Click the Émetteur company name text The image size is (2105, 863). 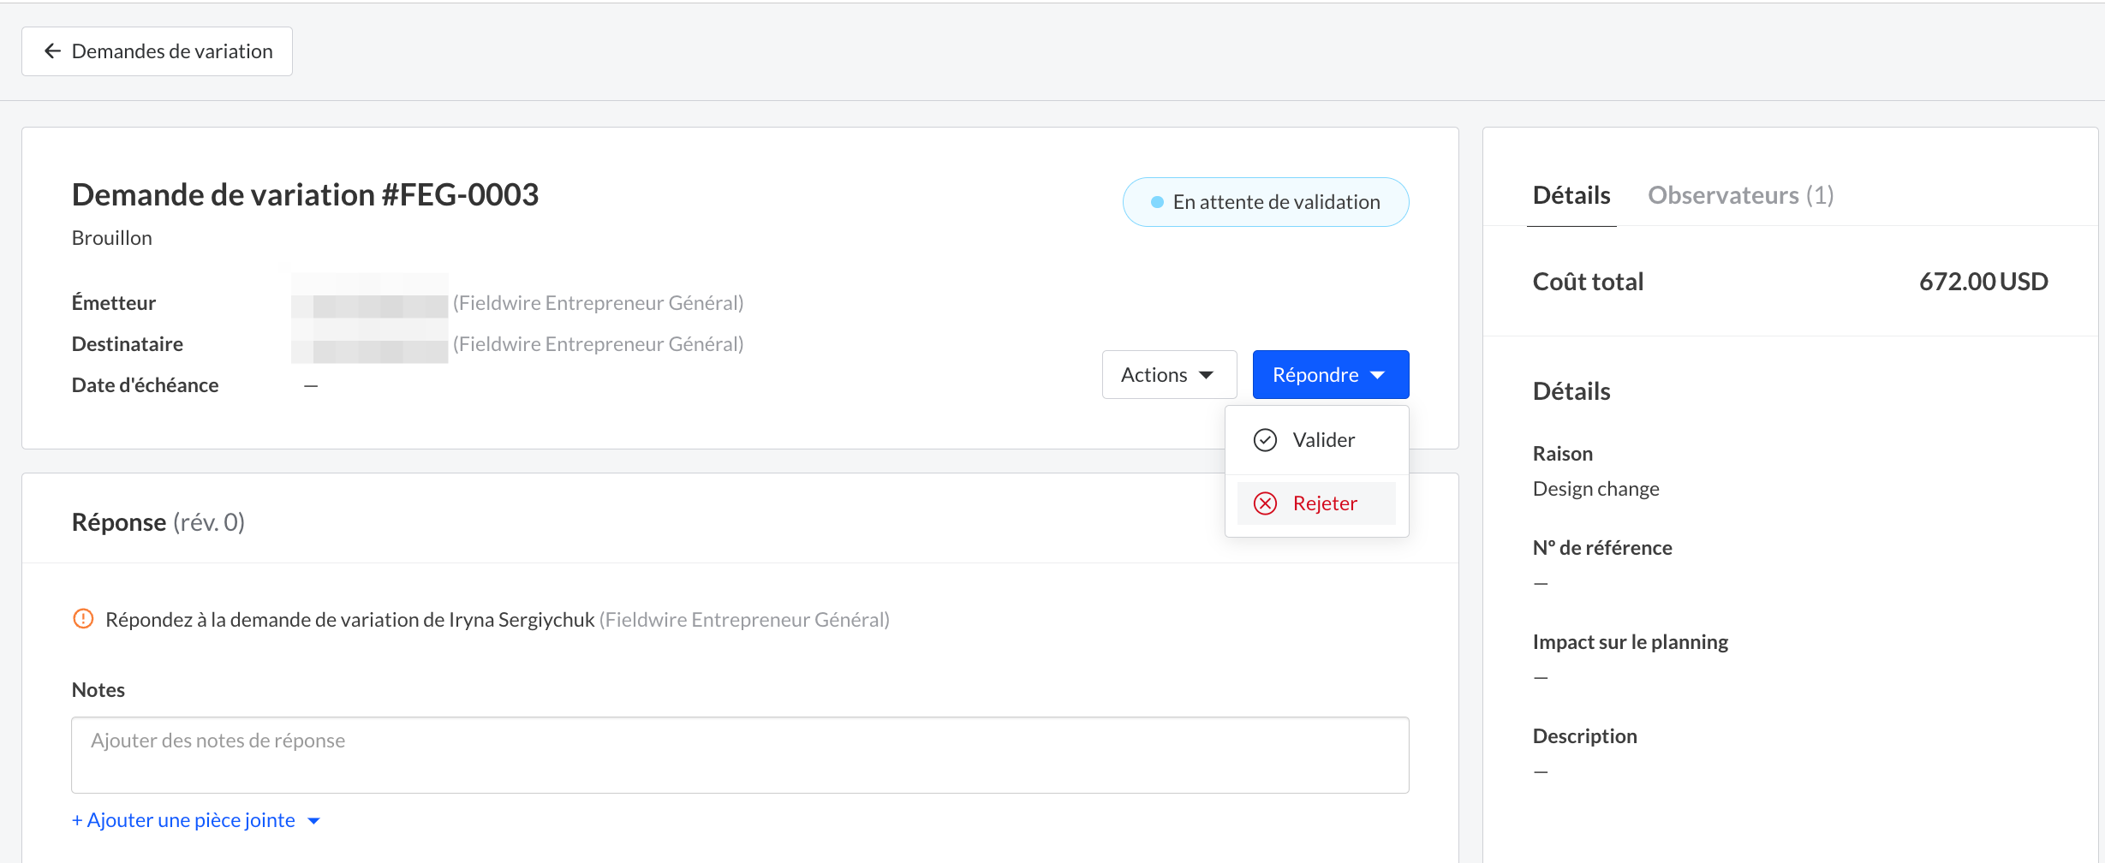coord(598,303)
